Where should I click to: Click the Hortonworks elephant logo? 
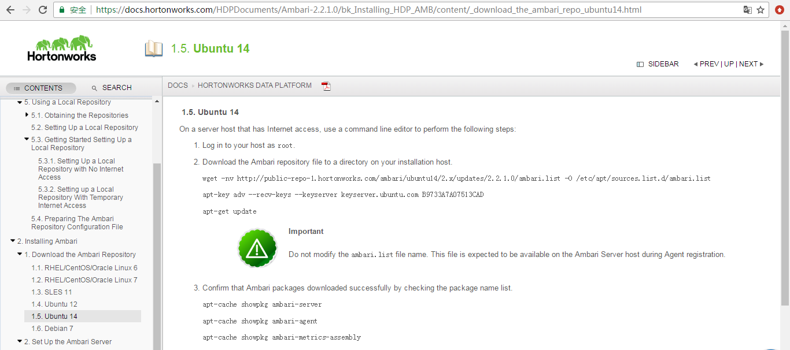(x=62, y=49)
